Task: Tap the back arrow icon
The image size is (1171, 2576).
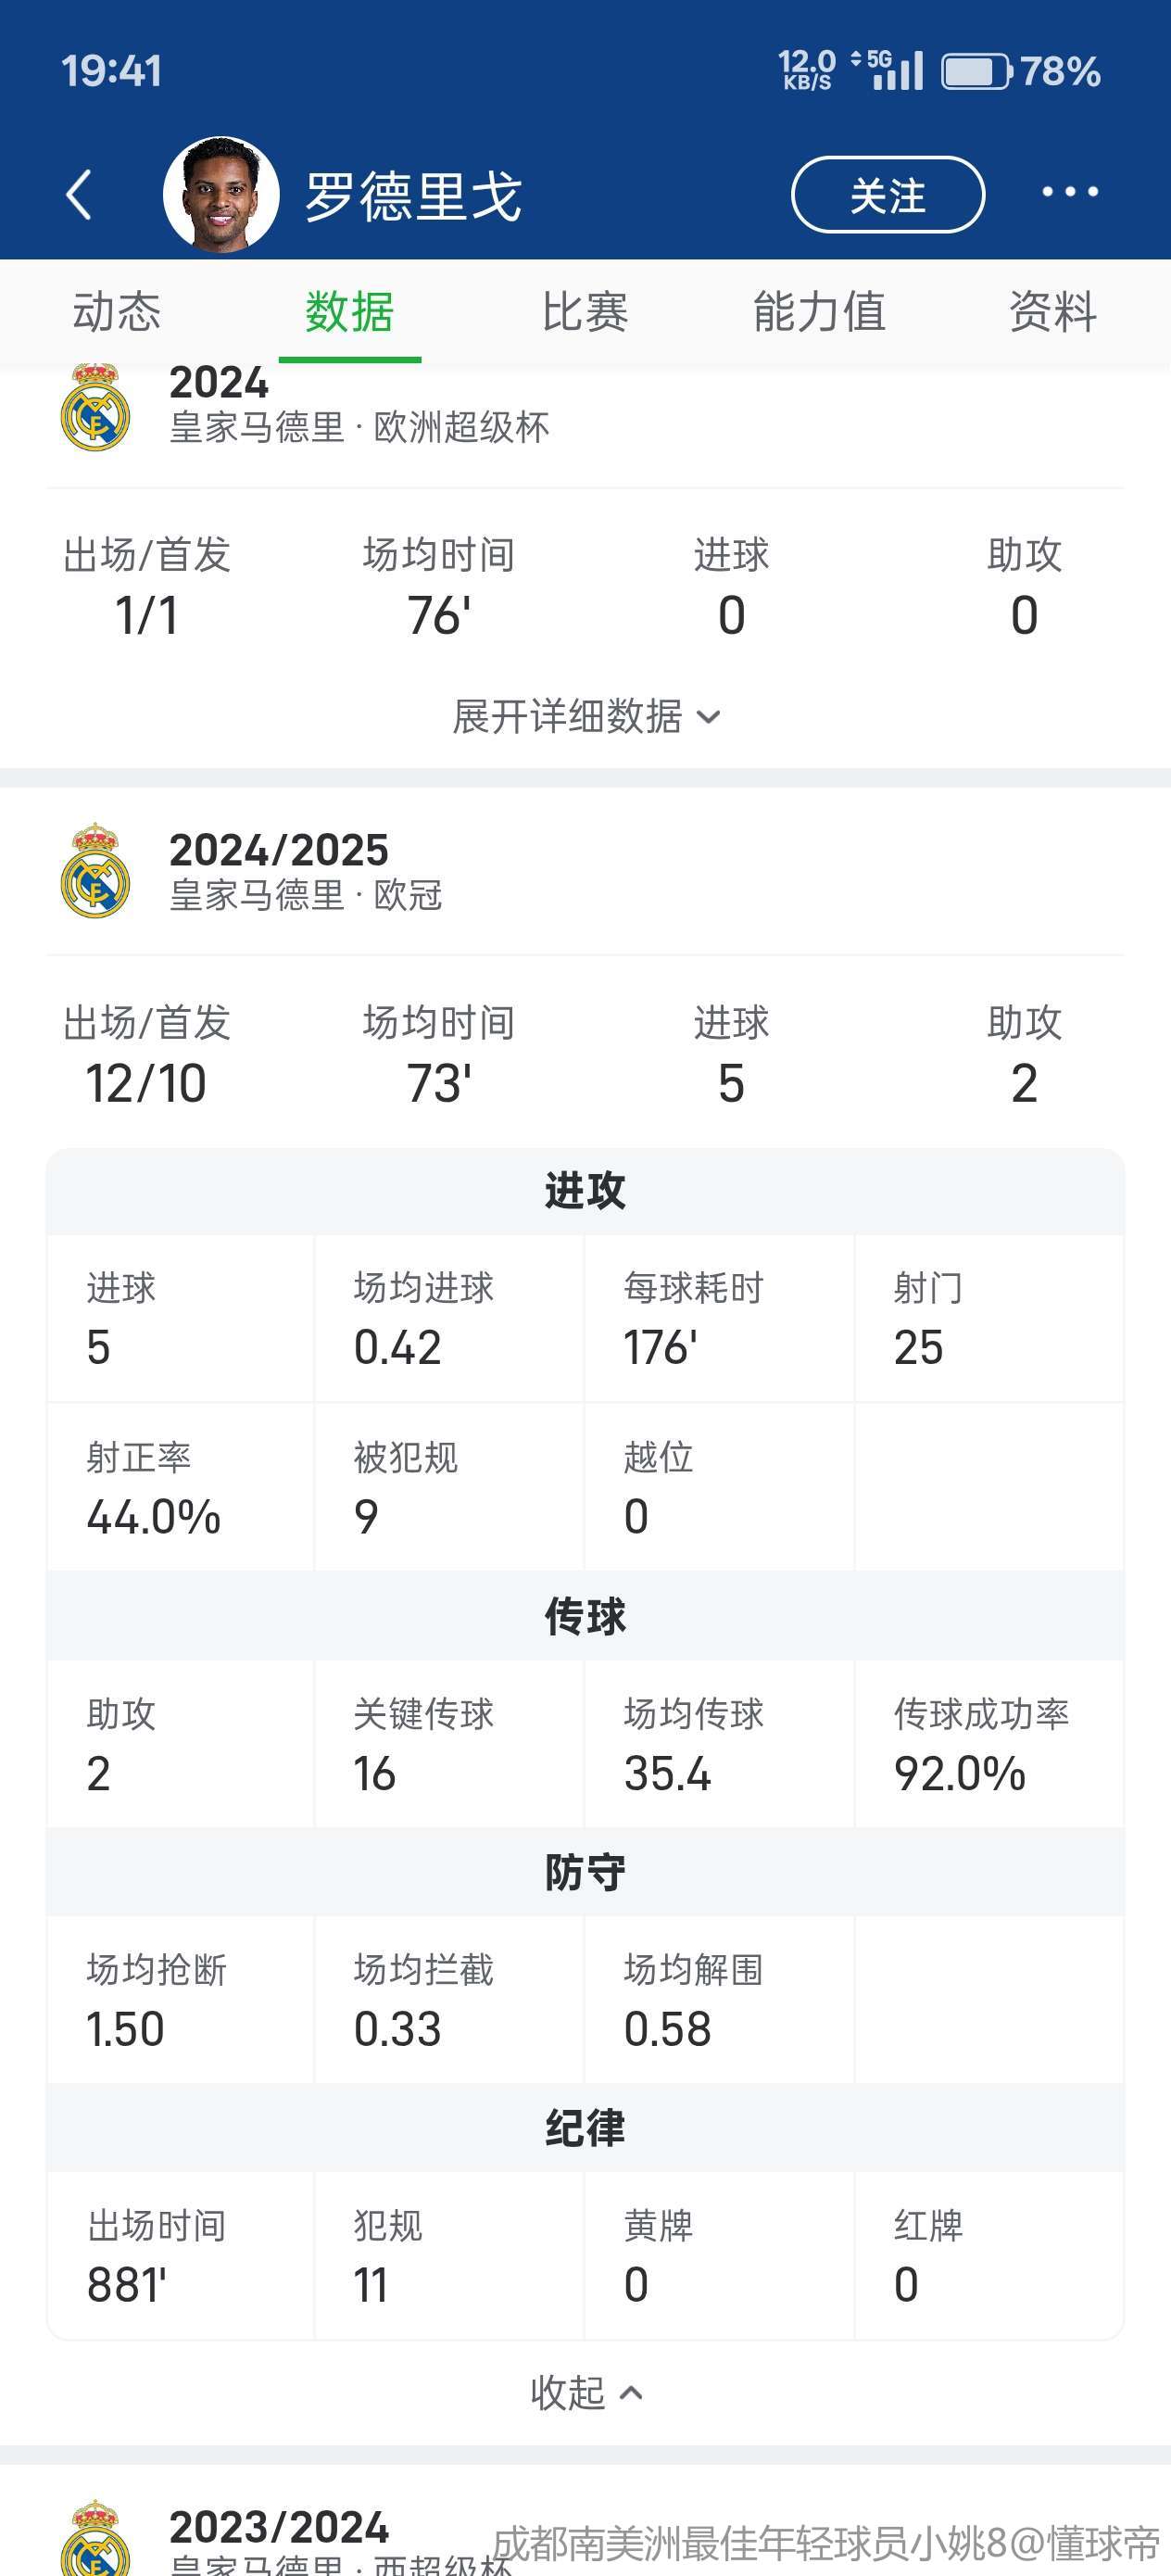Action: (x=79, y=194)
